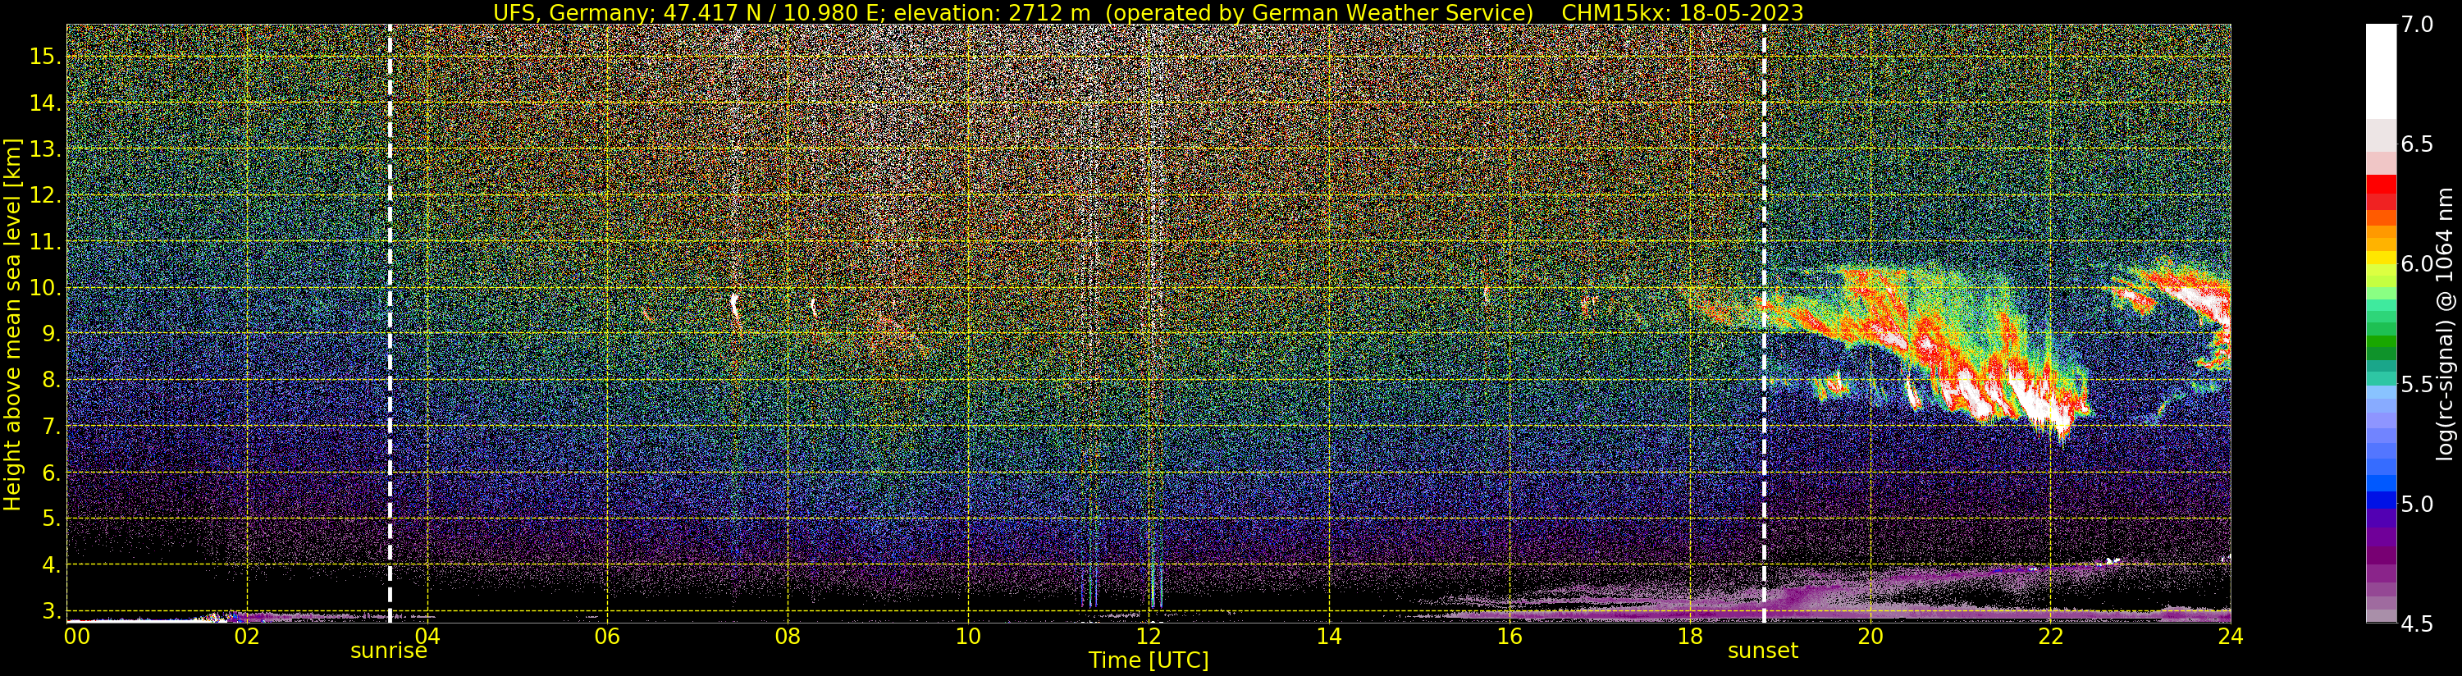Click the time axis tick '18'

1690,636
